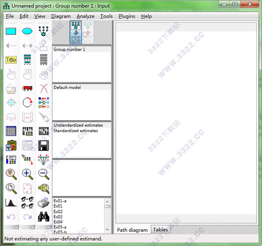
Task: Select Default model in models list
Action: [x=82, y=87]
